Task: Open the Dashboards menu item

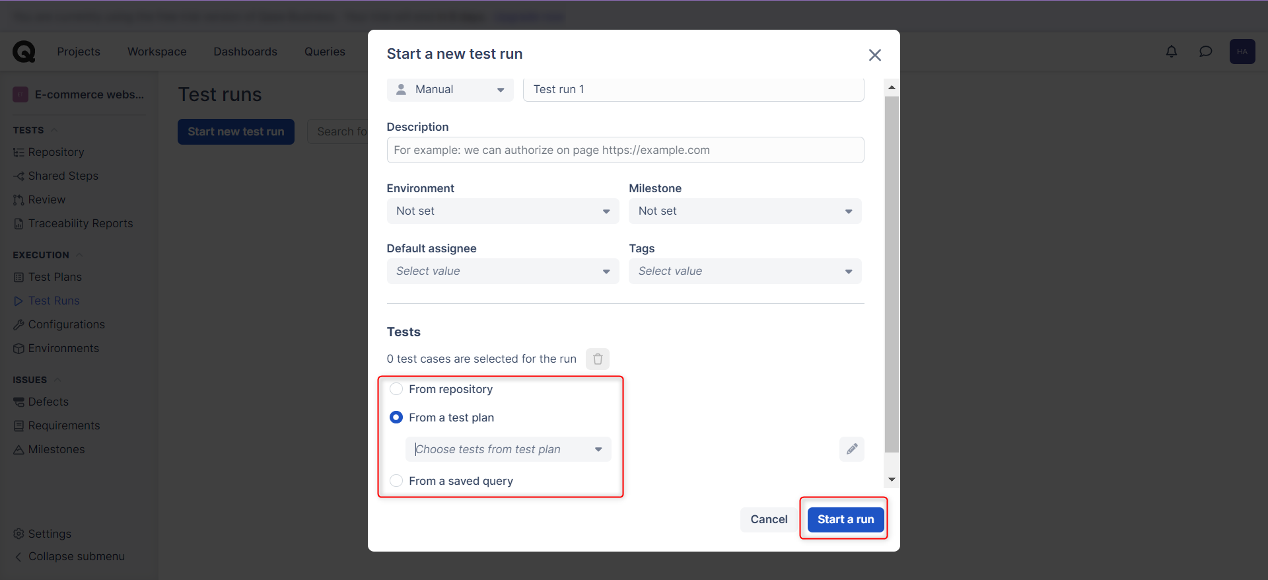Action: click(x=245, y=52)
